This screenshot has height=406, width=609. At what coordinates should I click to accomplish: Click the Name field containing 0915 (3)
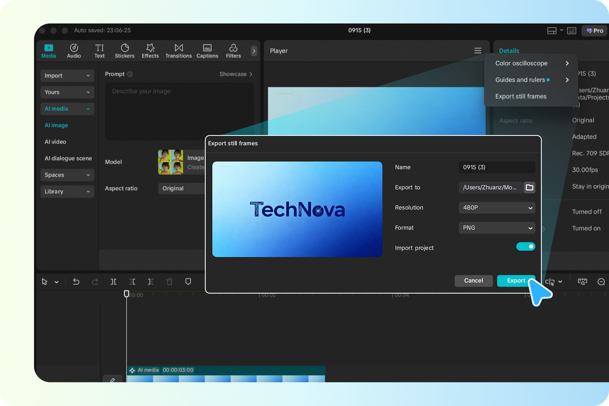[x=497, y=167]
